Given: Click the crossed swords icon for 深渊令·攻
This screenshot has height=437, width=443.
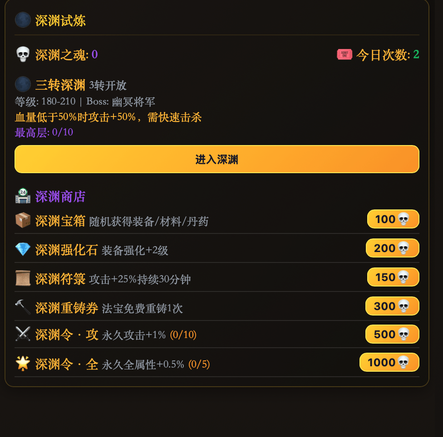Looking at the screenshot, I should (23, 335).
